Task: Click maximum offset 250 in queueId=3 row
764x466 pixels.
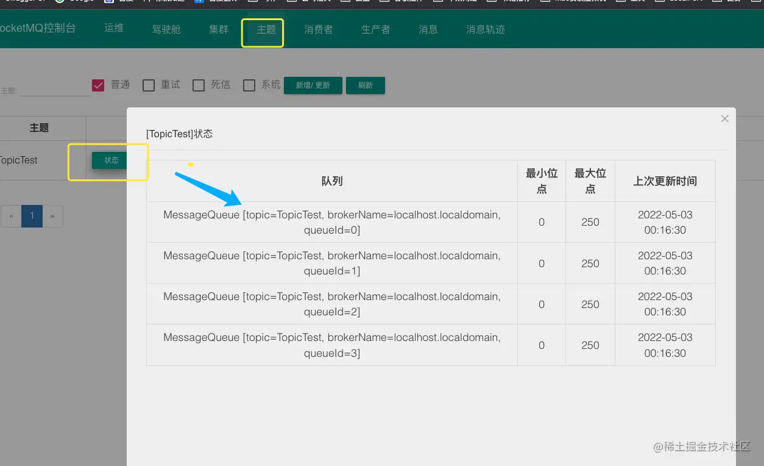Action: [590, 345]
